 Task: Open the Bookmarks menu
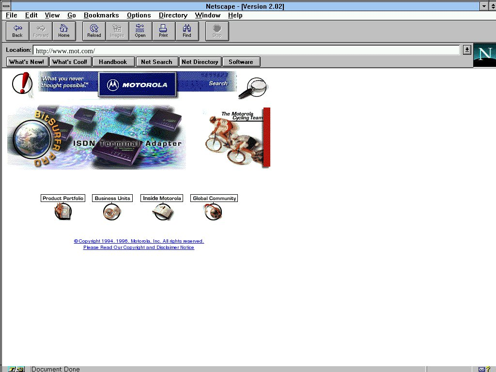tap(102, 15)
